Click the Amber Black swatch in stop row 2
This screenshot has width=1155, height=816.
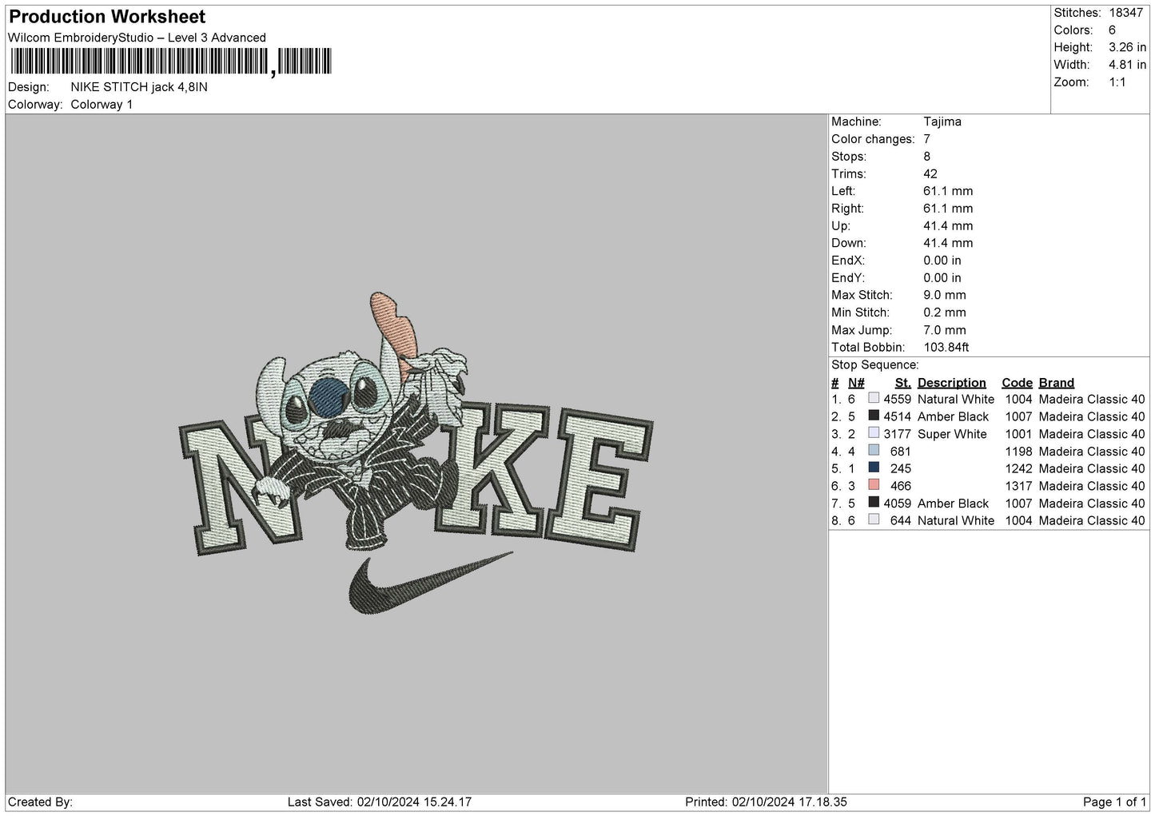[x=874, y=416]
